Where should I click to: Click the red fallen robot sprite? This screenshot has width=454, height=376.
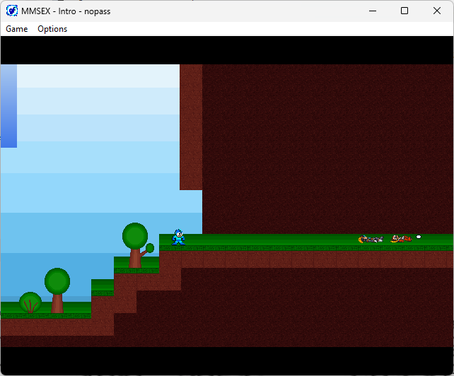[401, 239]
